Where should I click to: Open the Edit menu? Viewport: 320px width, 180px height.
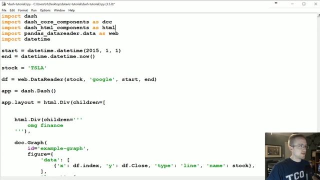tap(12, 10)
